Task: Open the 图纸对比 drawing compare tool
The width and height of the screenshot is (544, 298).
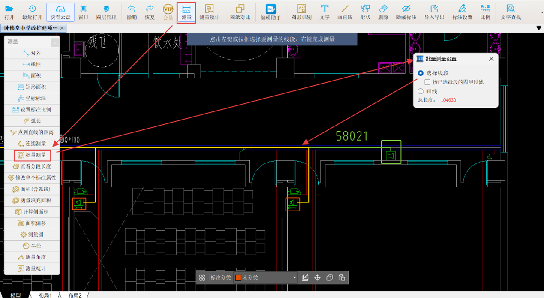Action: (x=240, y=12)
